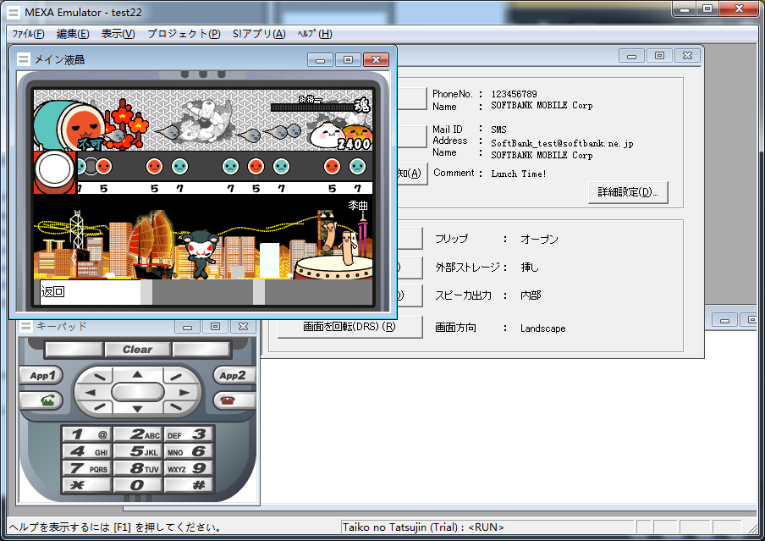This screenshot has width=765, height=541.
Task: Click the 2400 score display
Action: [x=355, y=144]
